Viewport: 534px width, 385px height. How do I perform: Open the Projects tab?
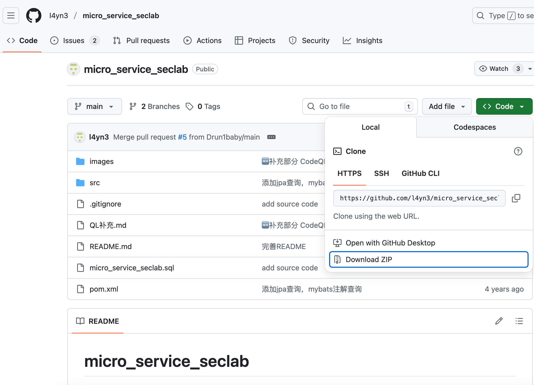point(255,40)
